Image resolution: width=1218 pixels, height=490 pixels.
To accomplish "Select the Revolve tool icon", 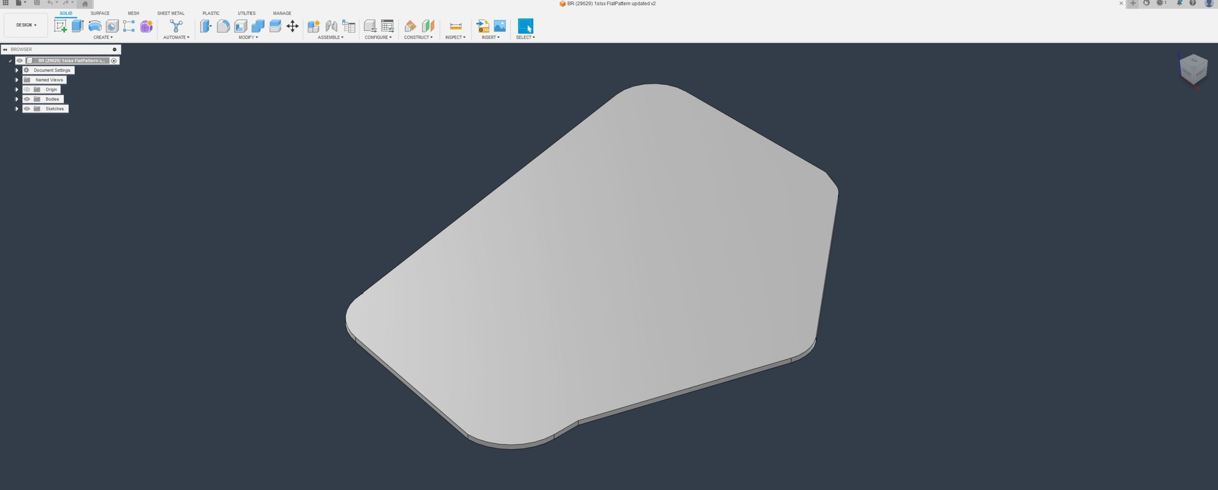I will pos(95,26).
